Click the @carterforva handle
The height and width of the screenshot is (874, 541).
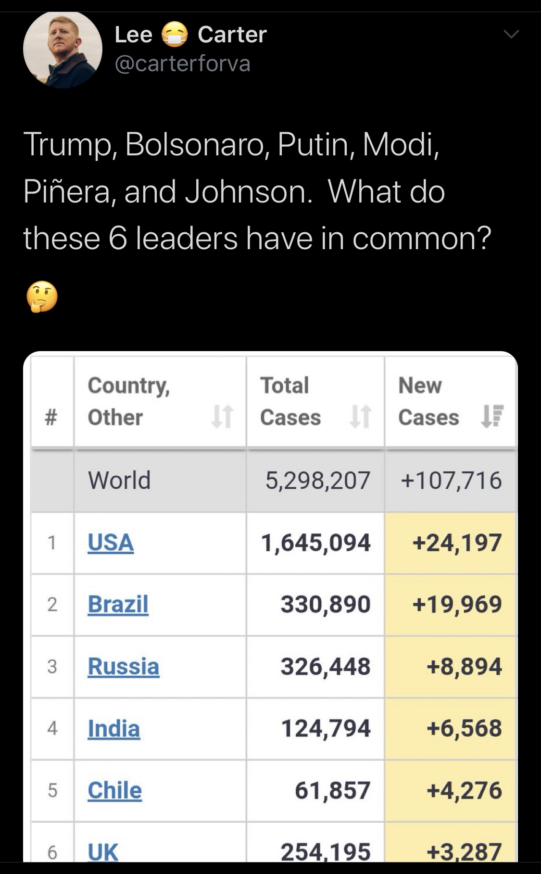coord(183,63)
